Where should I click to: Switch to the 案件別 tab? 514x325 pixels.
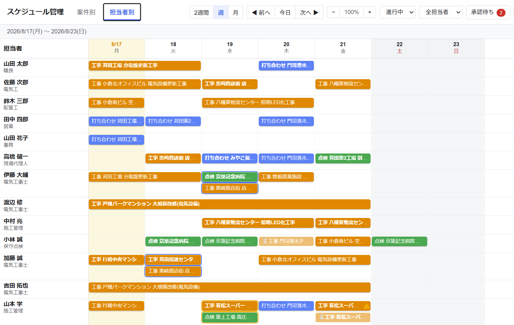pyautogui.click(x=86, y=12)
